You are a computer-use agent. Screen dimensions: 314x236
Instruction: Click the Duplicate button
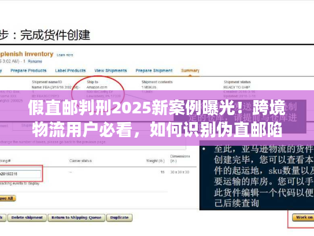pos(119,217)
